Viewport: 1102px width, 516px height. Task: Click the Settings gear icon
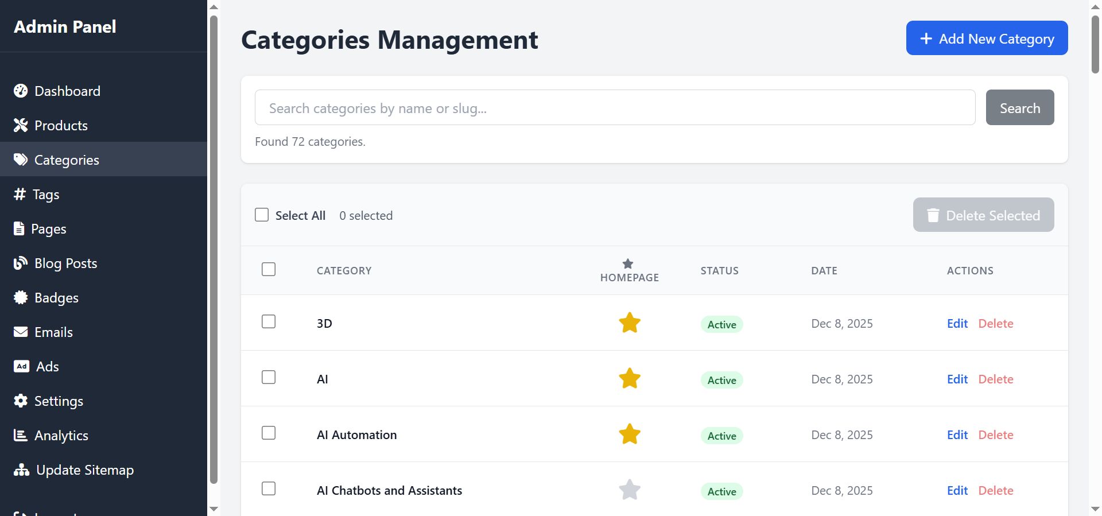pyautogui.click(x=21, y=401)
